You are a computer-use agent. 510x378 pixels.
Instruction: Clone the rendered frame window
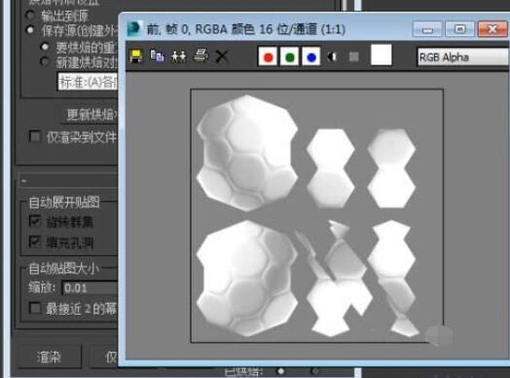pos(179,57)
